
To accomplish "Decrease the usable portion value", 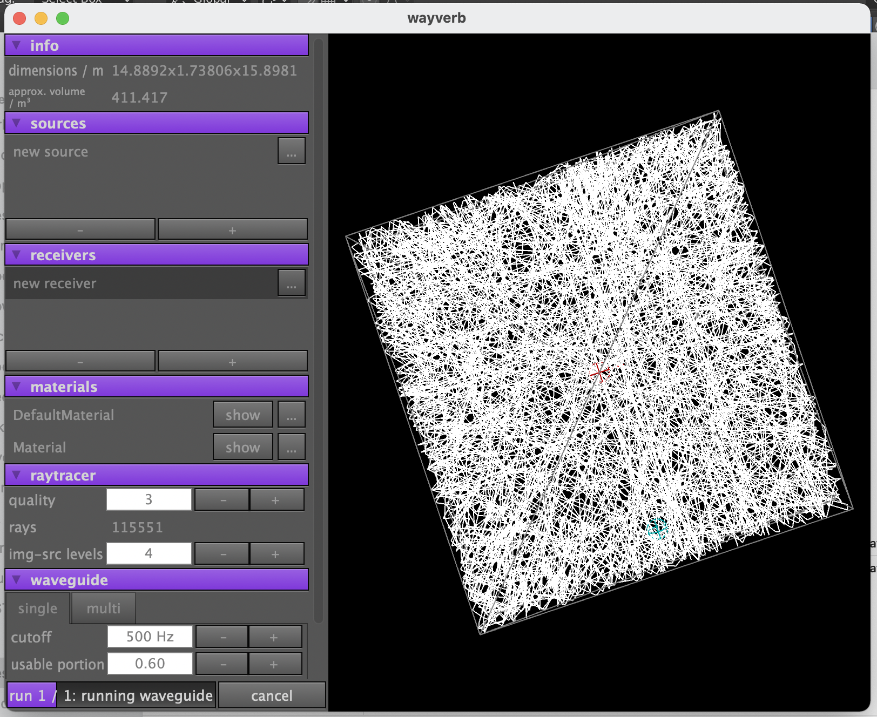I will pyautogui.click(x=223, y=664).
